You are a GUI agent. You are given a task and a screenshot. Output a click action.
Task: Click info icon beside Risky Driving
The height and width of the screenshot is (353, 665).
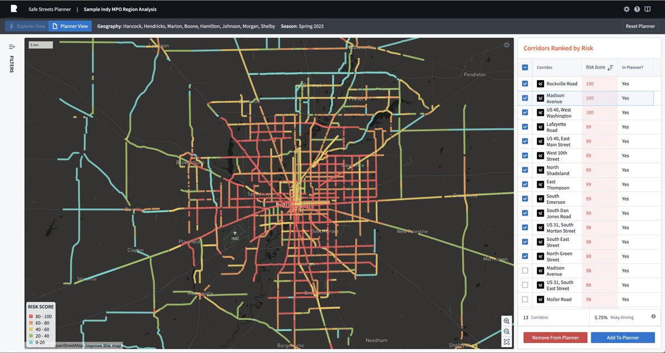click(653, 316)
